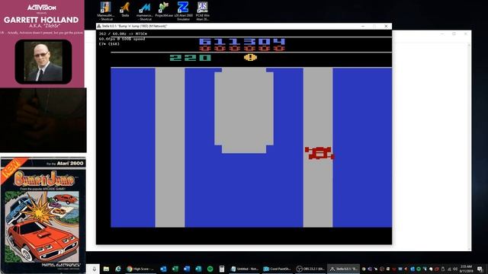The width and height of the screenshot is (488, 274).
Task: Minimize the Stella window
Action: [363, 26]
